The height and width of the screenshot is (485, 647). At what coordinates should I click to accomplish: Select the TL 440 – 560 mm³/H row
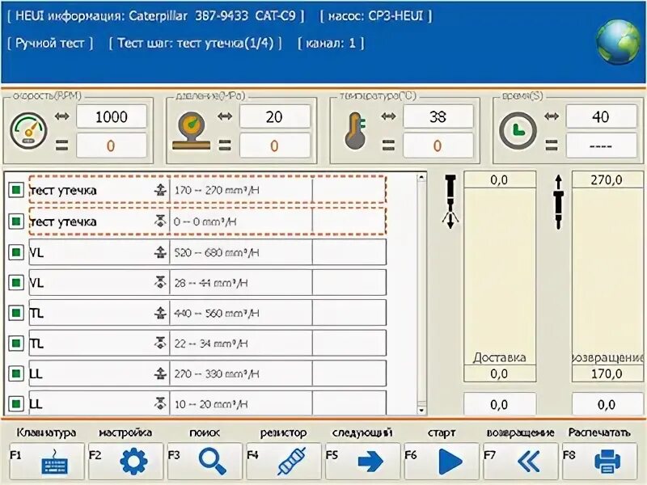pos(208,313)
